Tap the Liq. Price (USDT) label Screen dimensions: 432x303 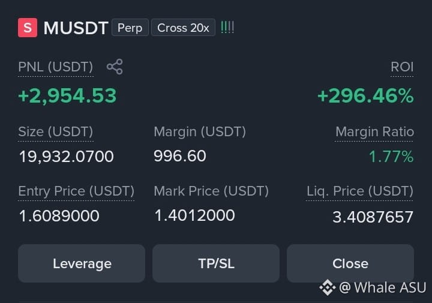coord(360,191)
